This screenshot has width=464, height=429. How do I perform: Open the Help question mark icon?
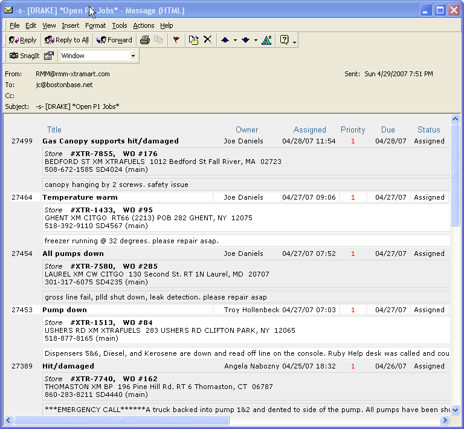click(284, 40)
